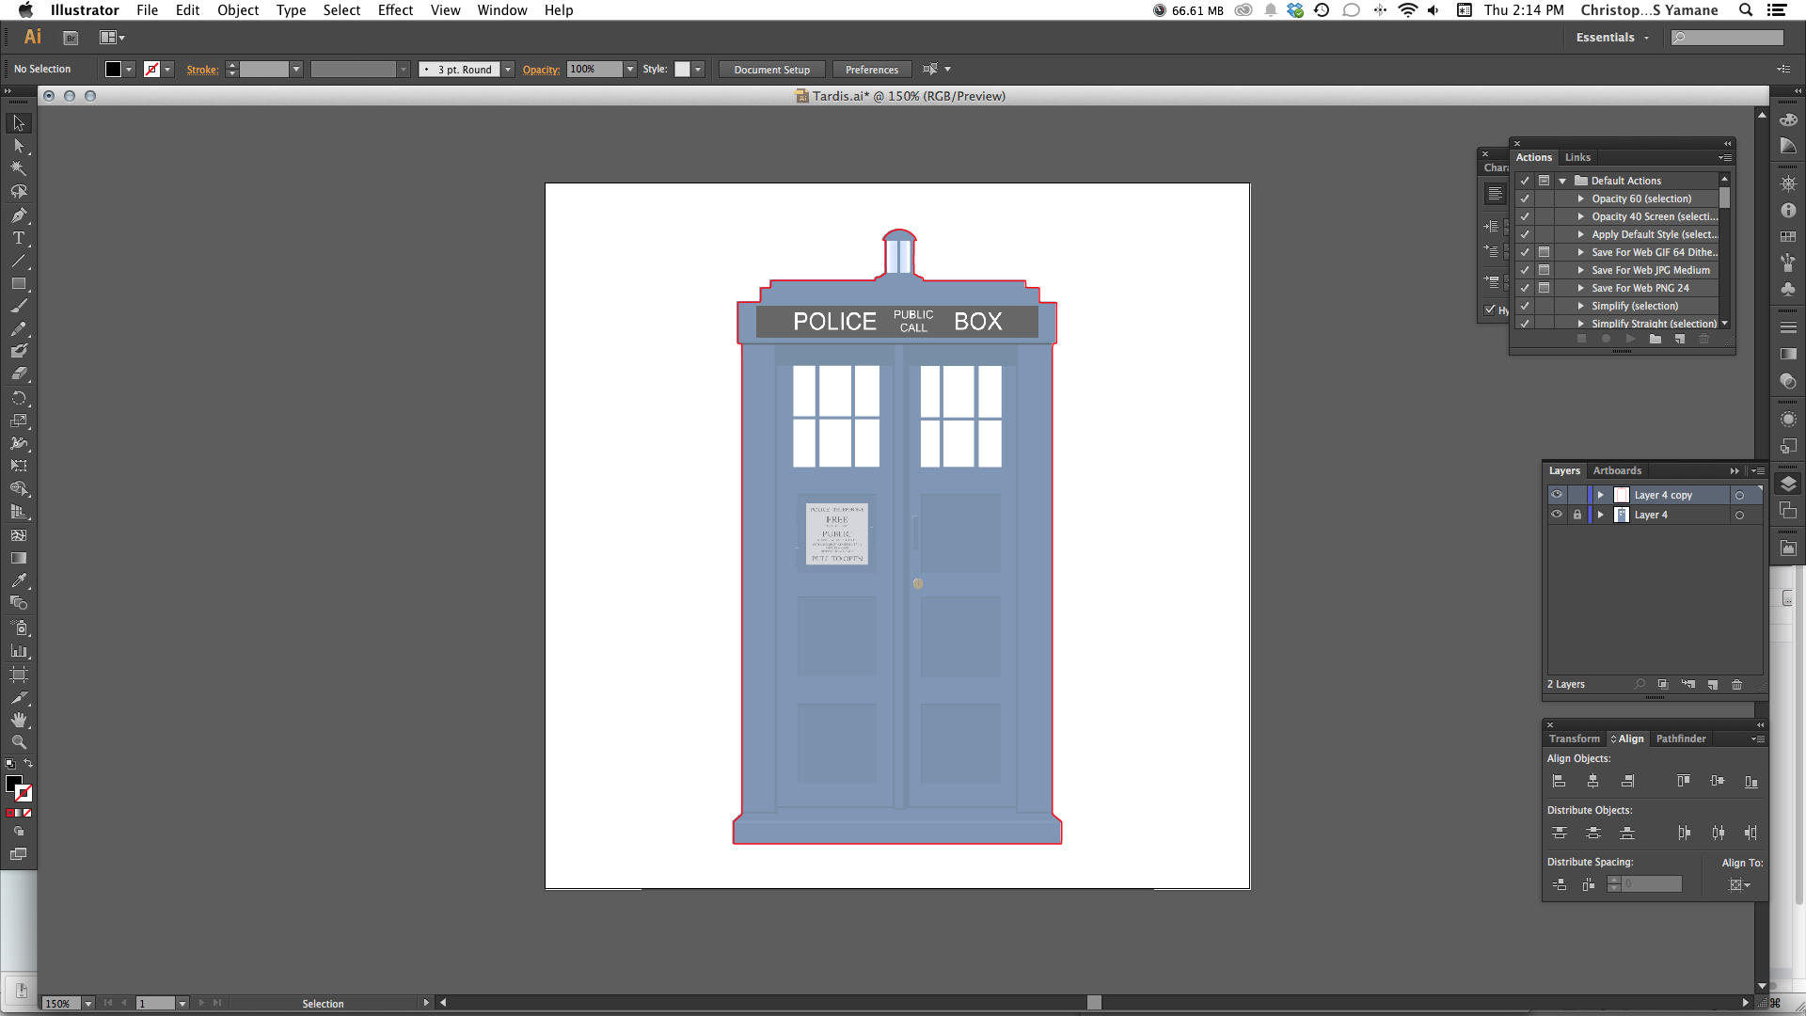
Task: Select the Type tool
Action: tap(18, 237)
